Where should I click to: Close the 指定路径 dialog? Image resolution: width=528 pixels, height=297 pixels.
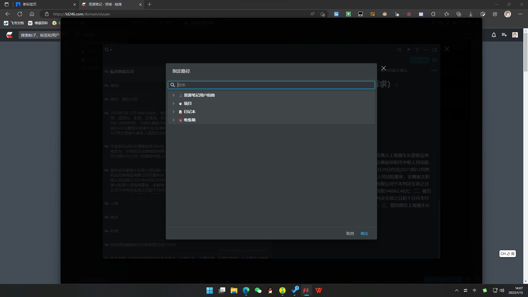pos(383,68)
